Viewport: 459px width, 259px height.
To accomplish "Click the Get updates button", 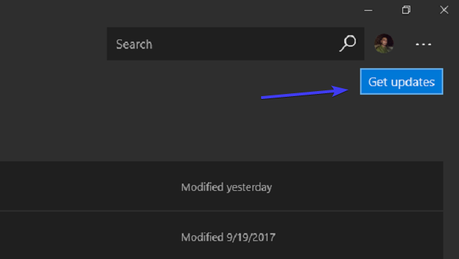I will click(402, 82).
